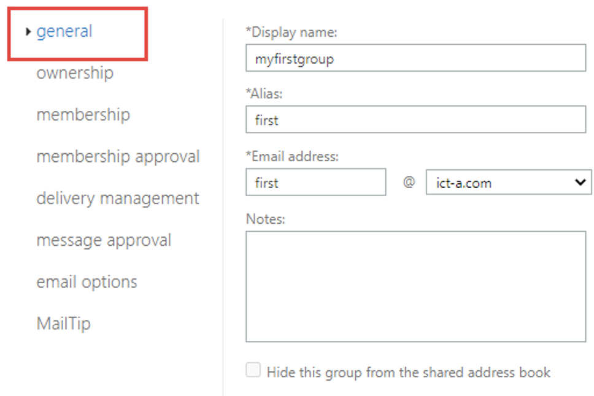
Task: Enable Hide this group from address book
Action: [253, 370]
